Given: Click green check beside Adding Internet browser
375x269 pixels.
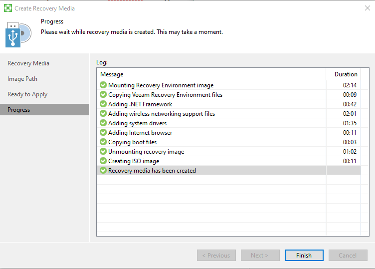Looking at the screenshot, I should [103, 132].
